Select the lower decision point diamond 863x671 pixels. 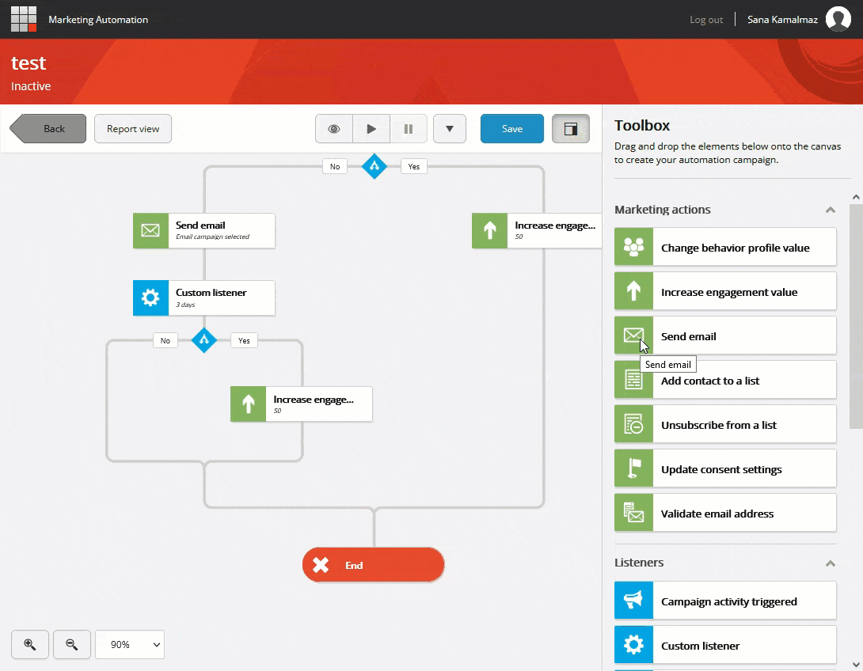pos(204,340)
